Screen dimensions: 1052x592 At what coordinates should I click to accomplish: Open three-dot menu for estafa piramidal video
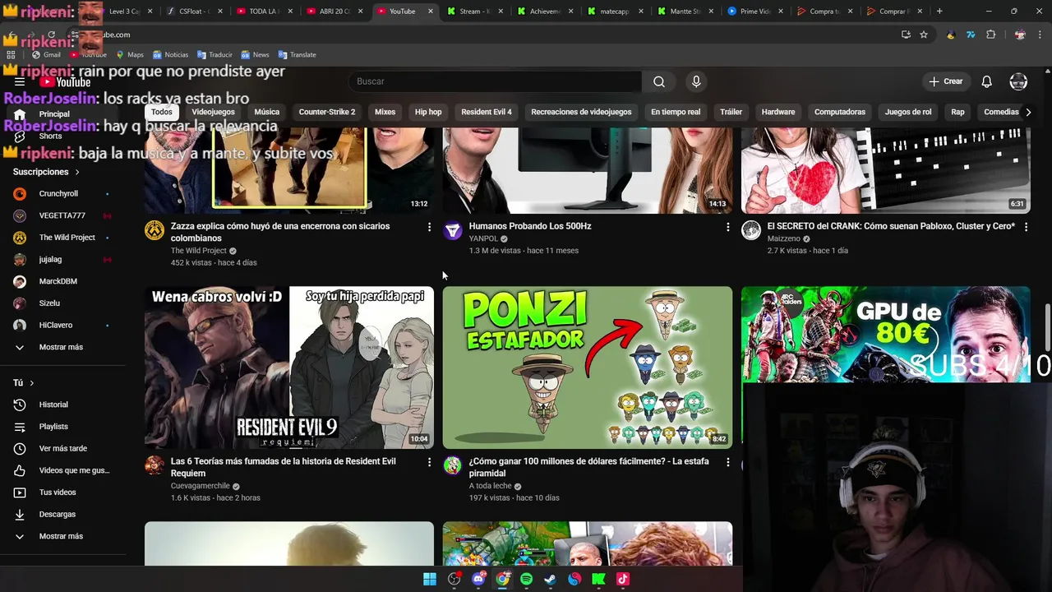click(727, 462)
